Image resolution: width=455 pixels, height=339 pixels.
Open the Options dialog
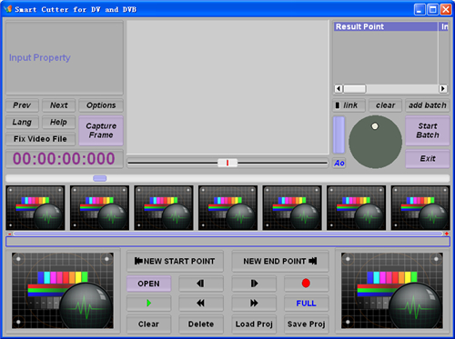(101, 105)
